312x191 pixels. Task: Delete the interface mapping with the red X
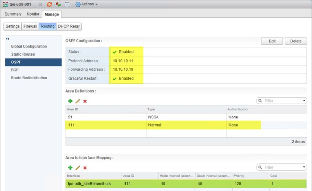85,168
